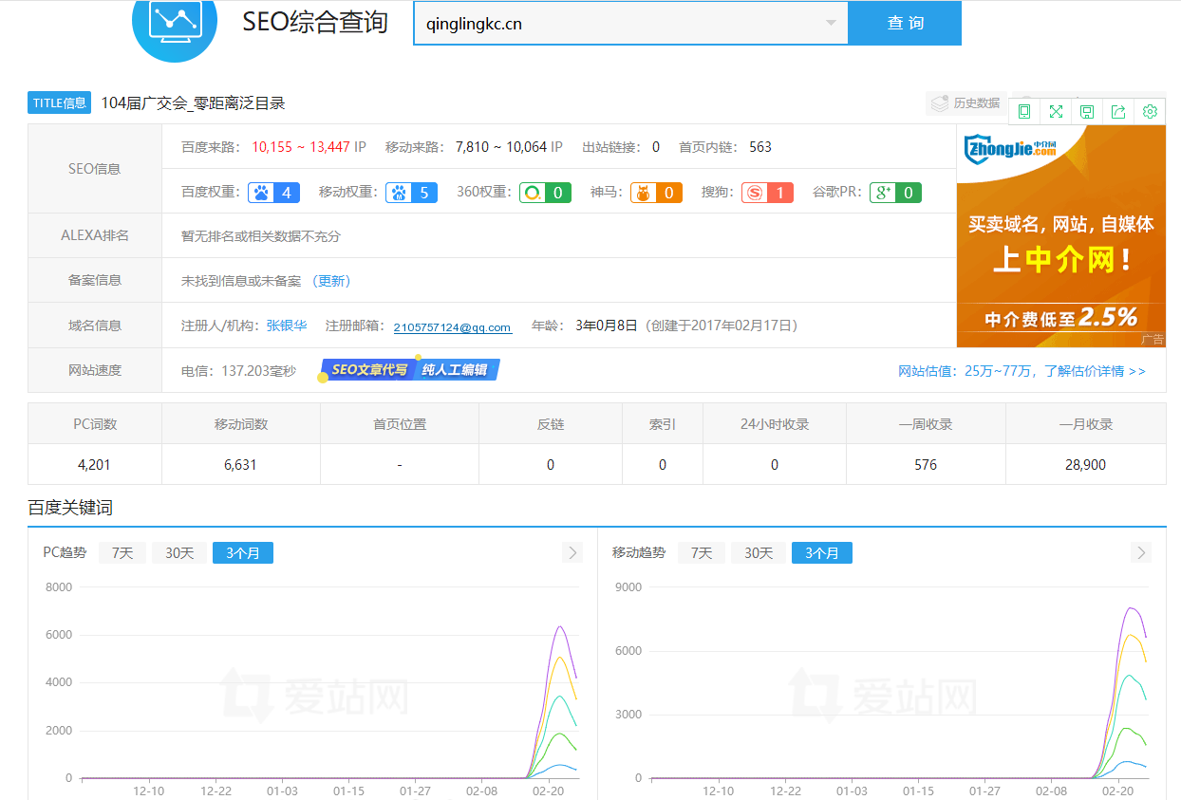Click the 更新 link in 备案信息
Viewport: 1181px width, 800px height.
pos(332,281)
